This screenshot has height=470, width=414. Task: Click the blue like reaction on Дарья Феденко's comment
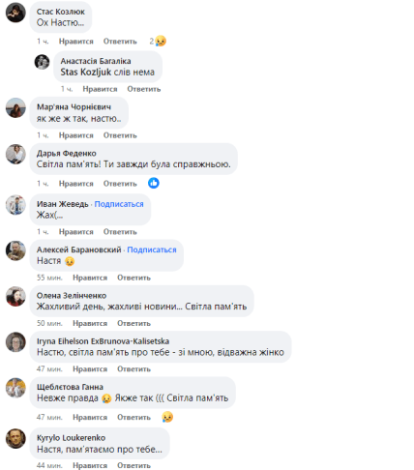[154, 183]
